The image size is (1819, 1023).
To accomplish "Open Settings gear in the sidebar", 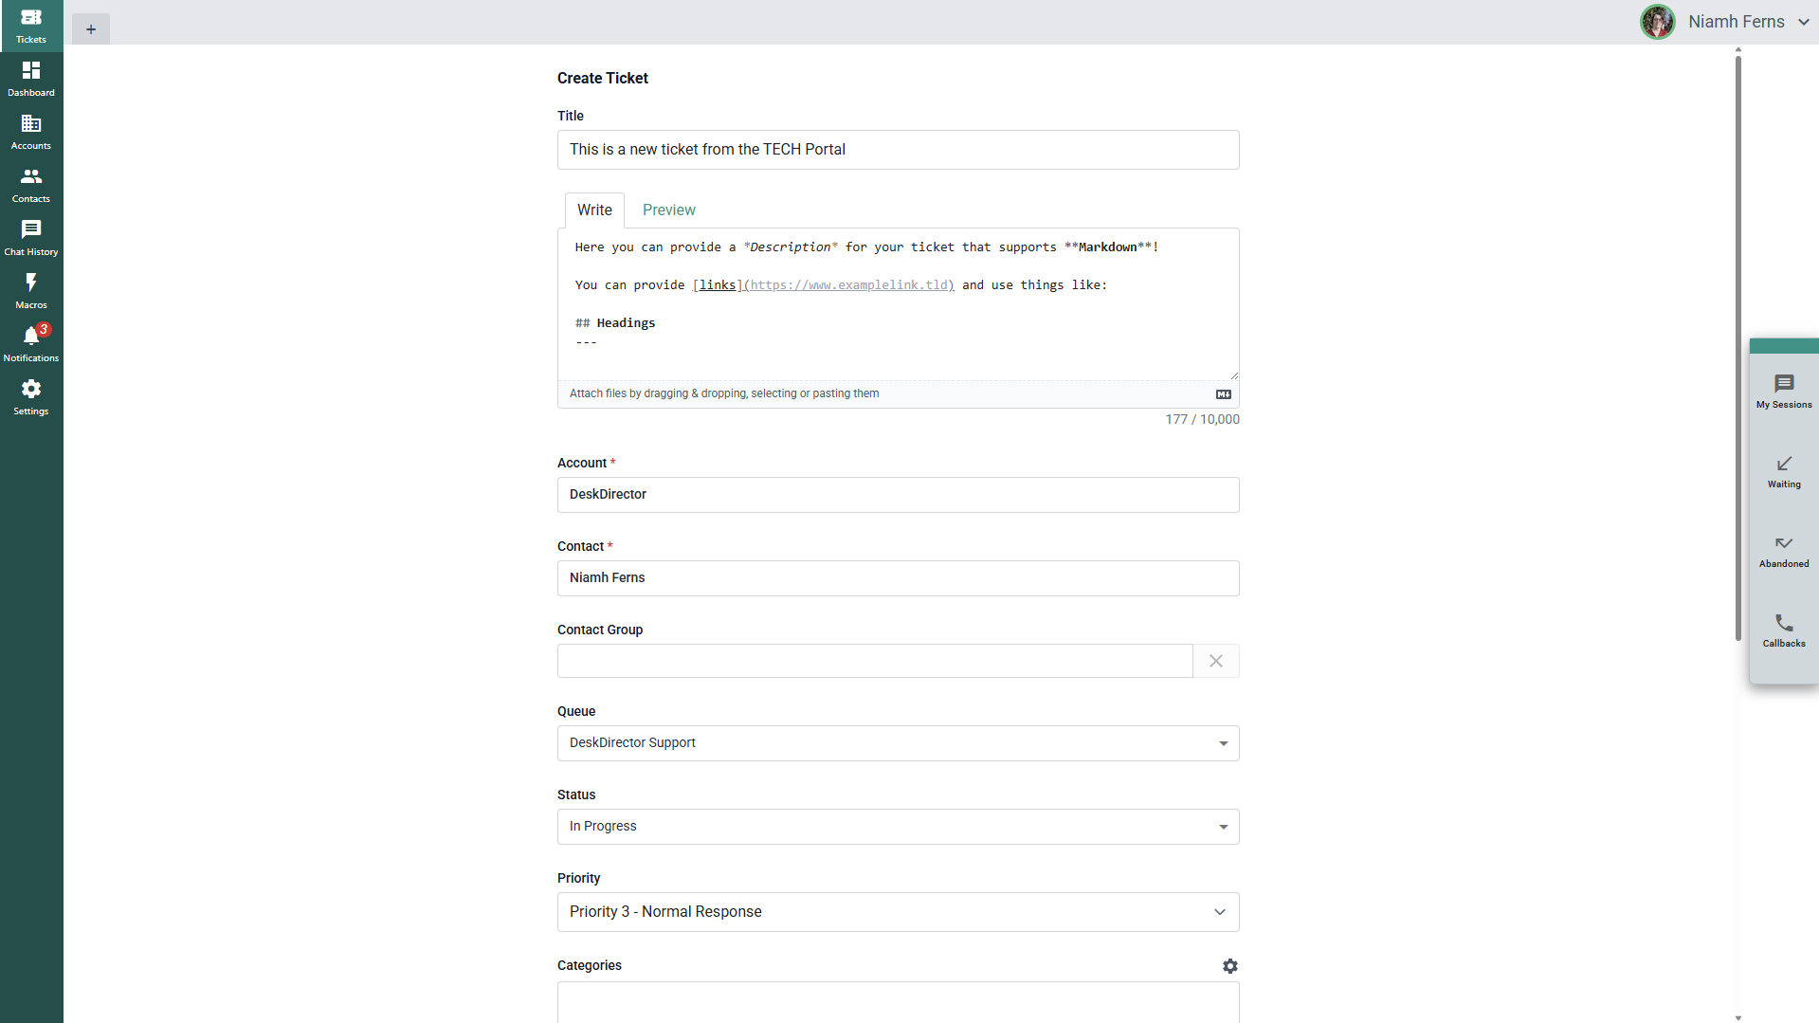I will (x=31, y=397).
